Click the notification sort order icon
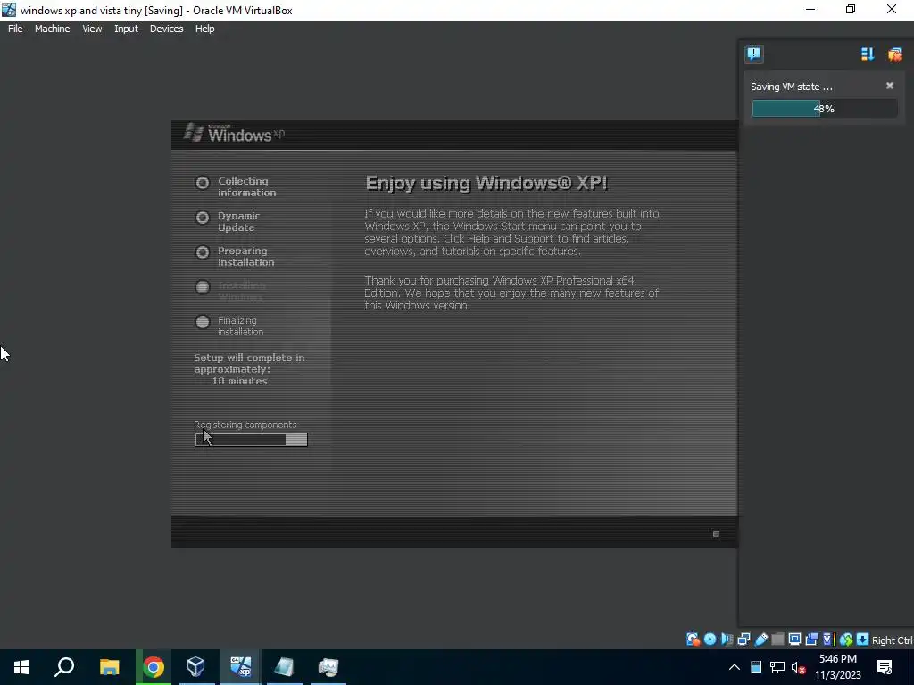 coord(868,54)
